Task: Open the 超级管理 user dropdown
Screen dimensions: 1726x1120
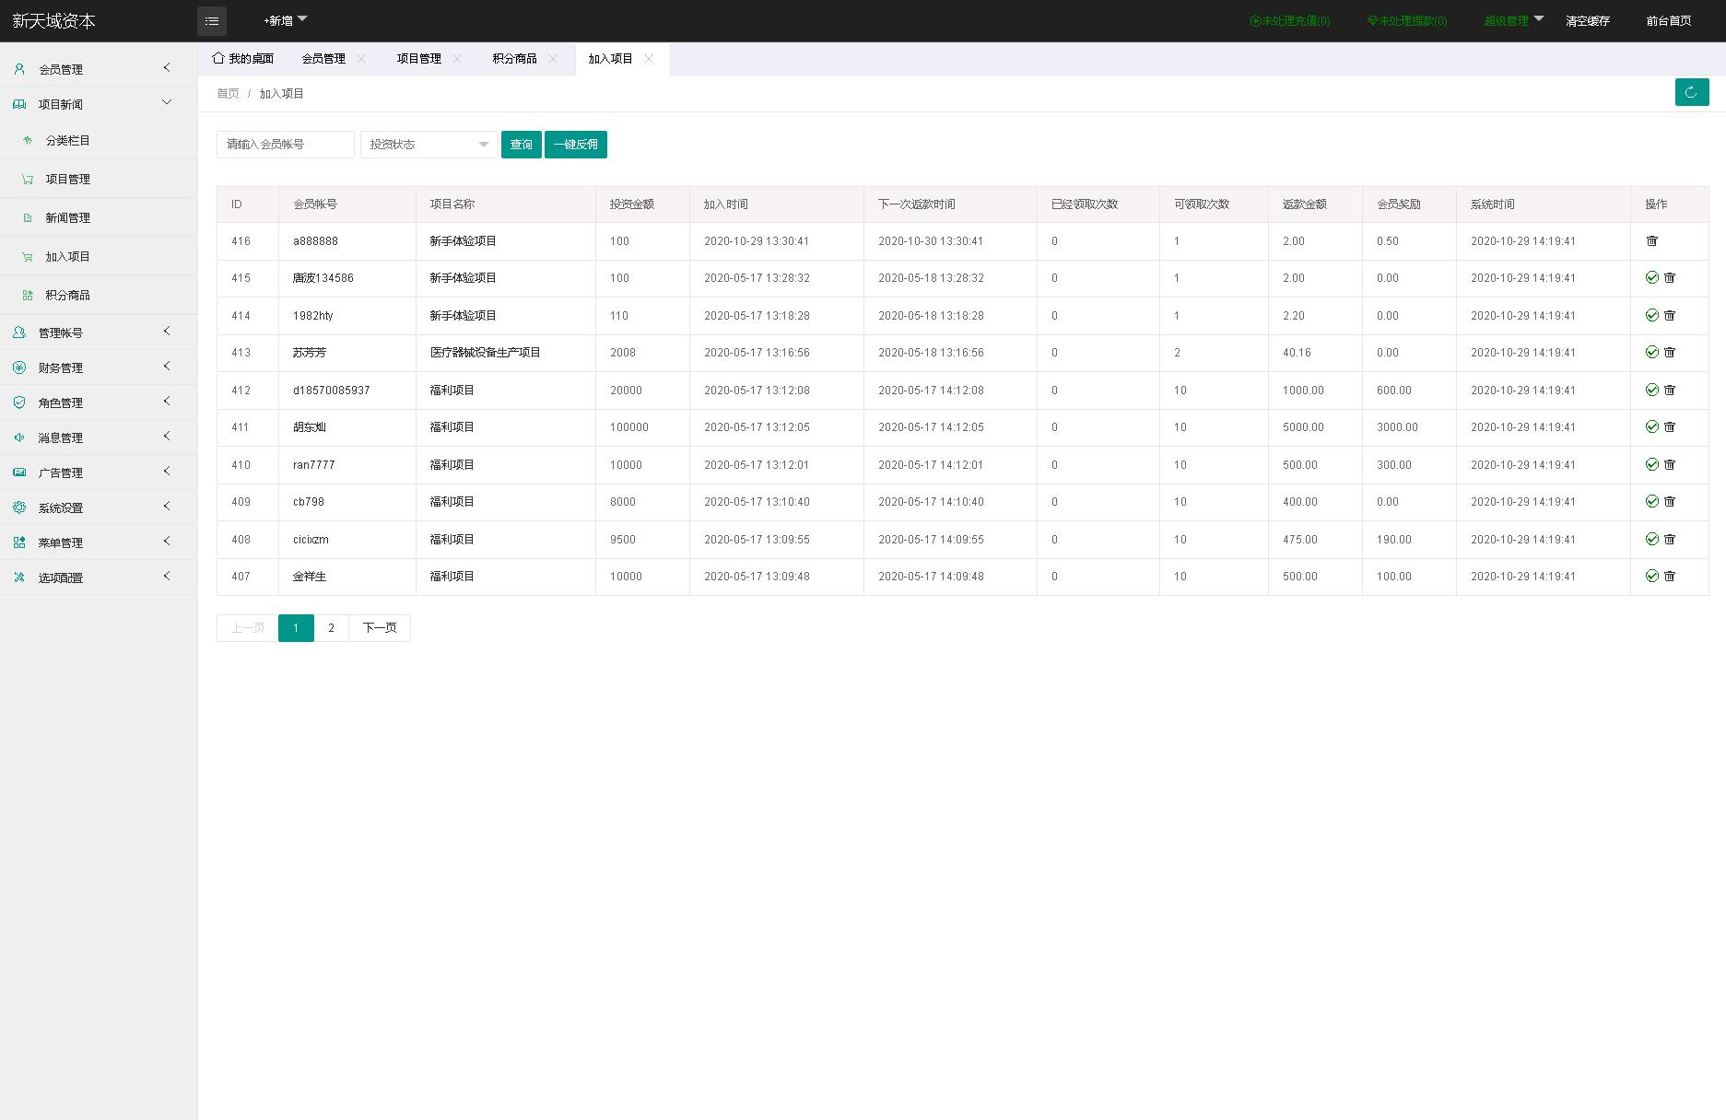Action: 1513,20
